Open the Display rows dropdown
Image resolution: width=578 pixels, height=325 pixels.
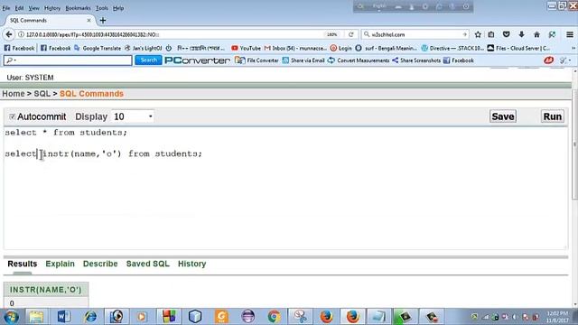133,116
